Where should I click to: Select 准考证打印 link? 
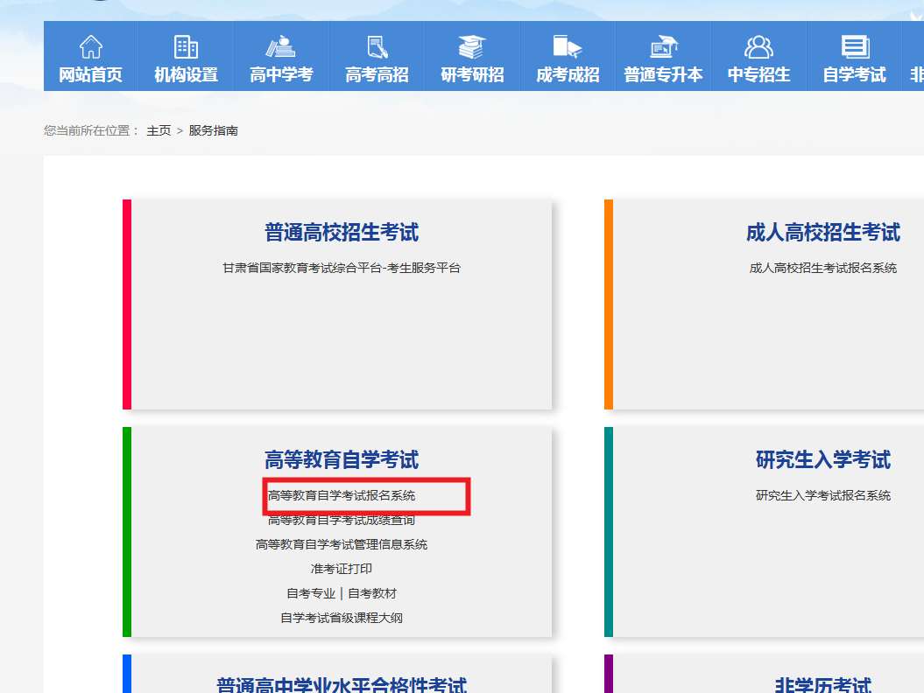[x=342, y=569]
